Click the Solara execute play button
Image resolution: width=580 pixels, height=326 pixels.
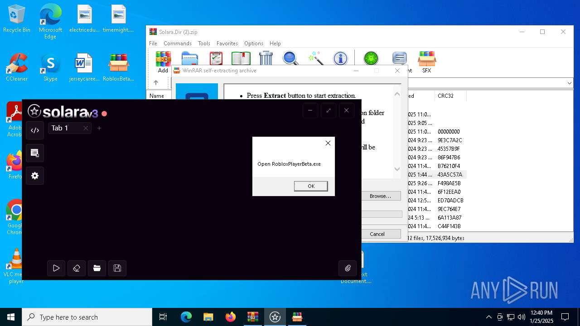coord(56,268)
